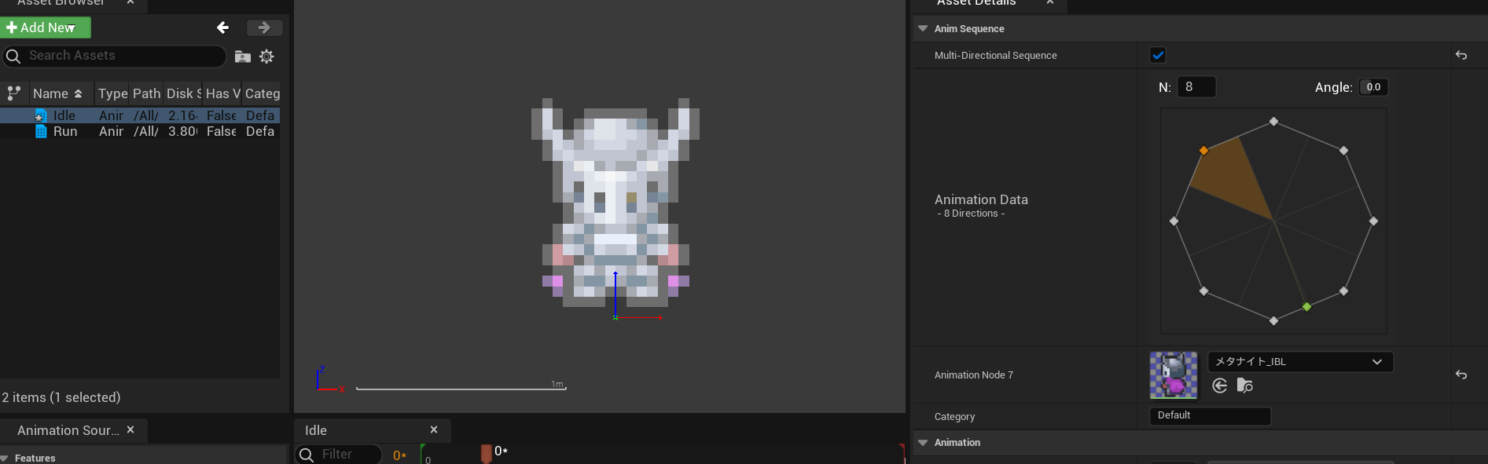
Task: Open the asset view settings gear
Action: point(266,57)
